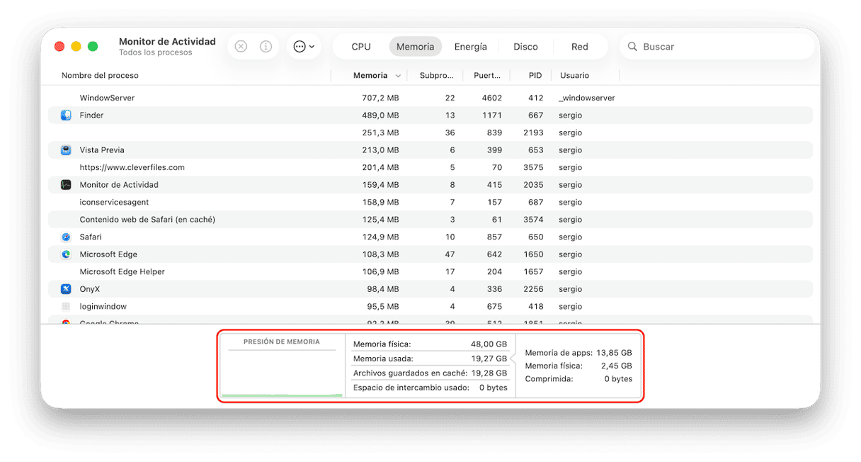Select the Safari compass icon
This screenshot has height=462, width=861.
point(66,237)
